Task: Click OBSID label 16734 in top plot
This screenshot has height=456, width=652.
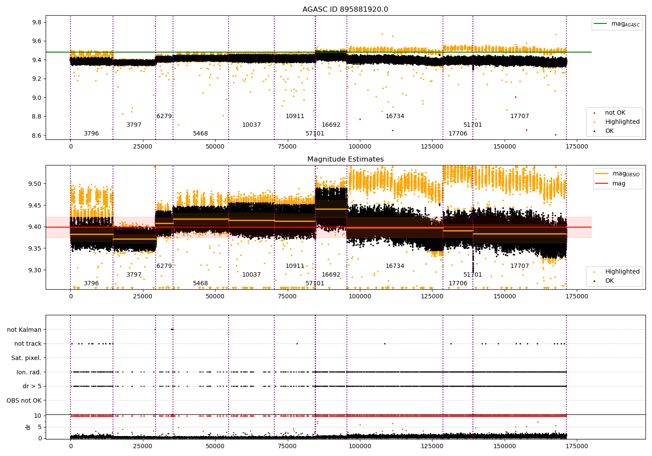Action: click(x=395, y=116)
